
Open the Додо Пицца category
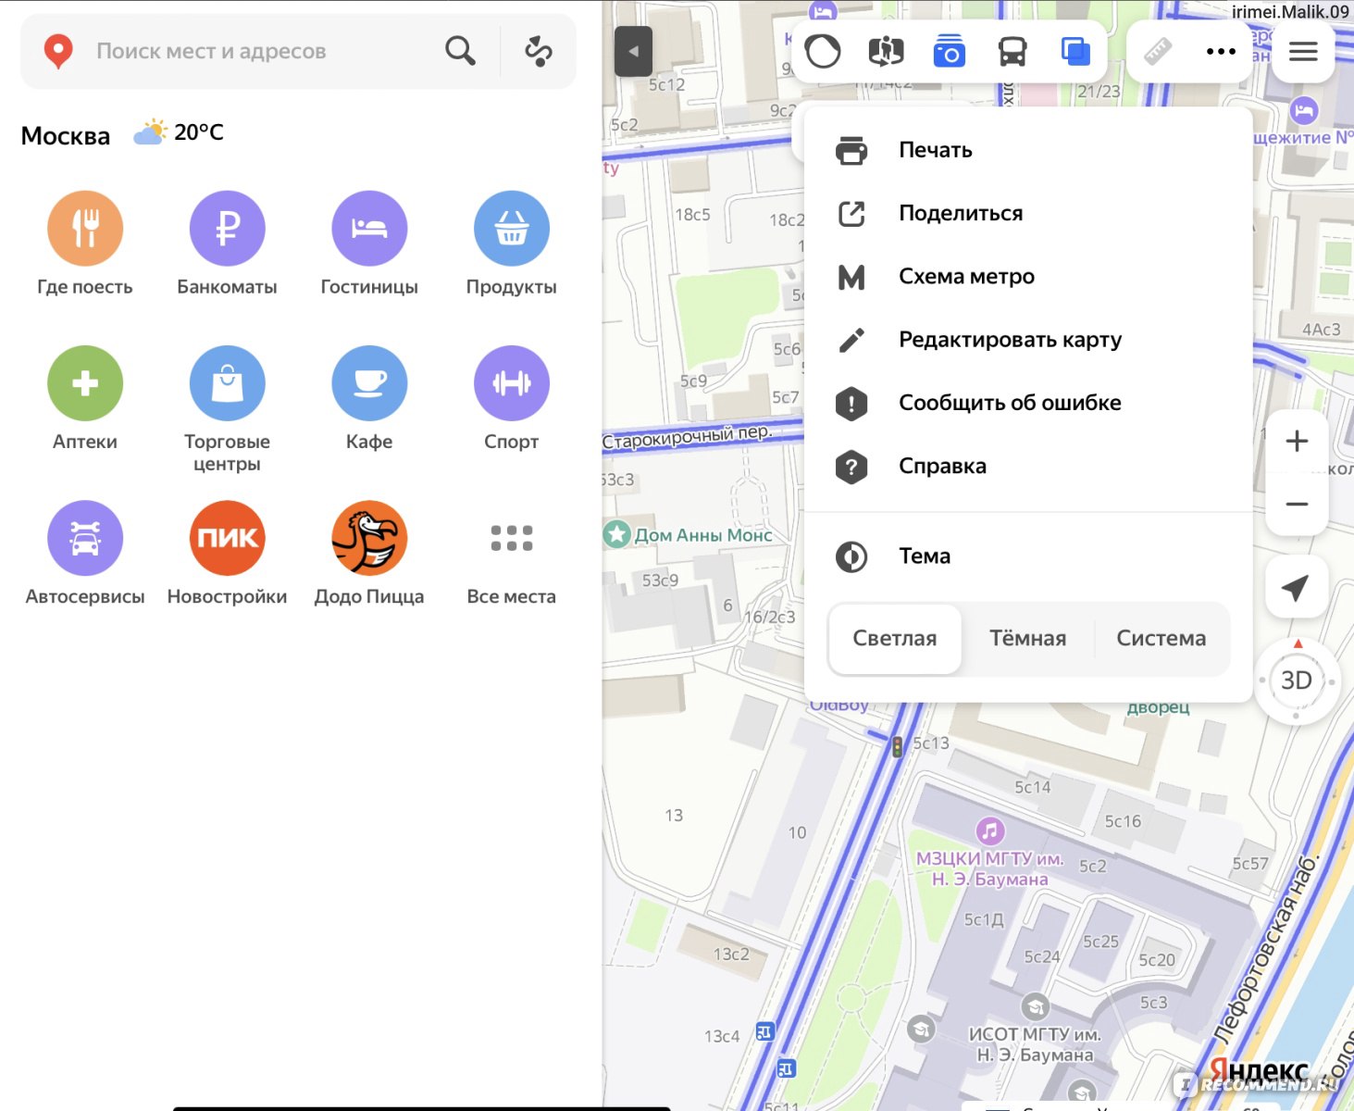pos(369,554)
